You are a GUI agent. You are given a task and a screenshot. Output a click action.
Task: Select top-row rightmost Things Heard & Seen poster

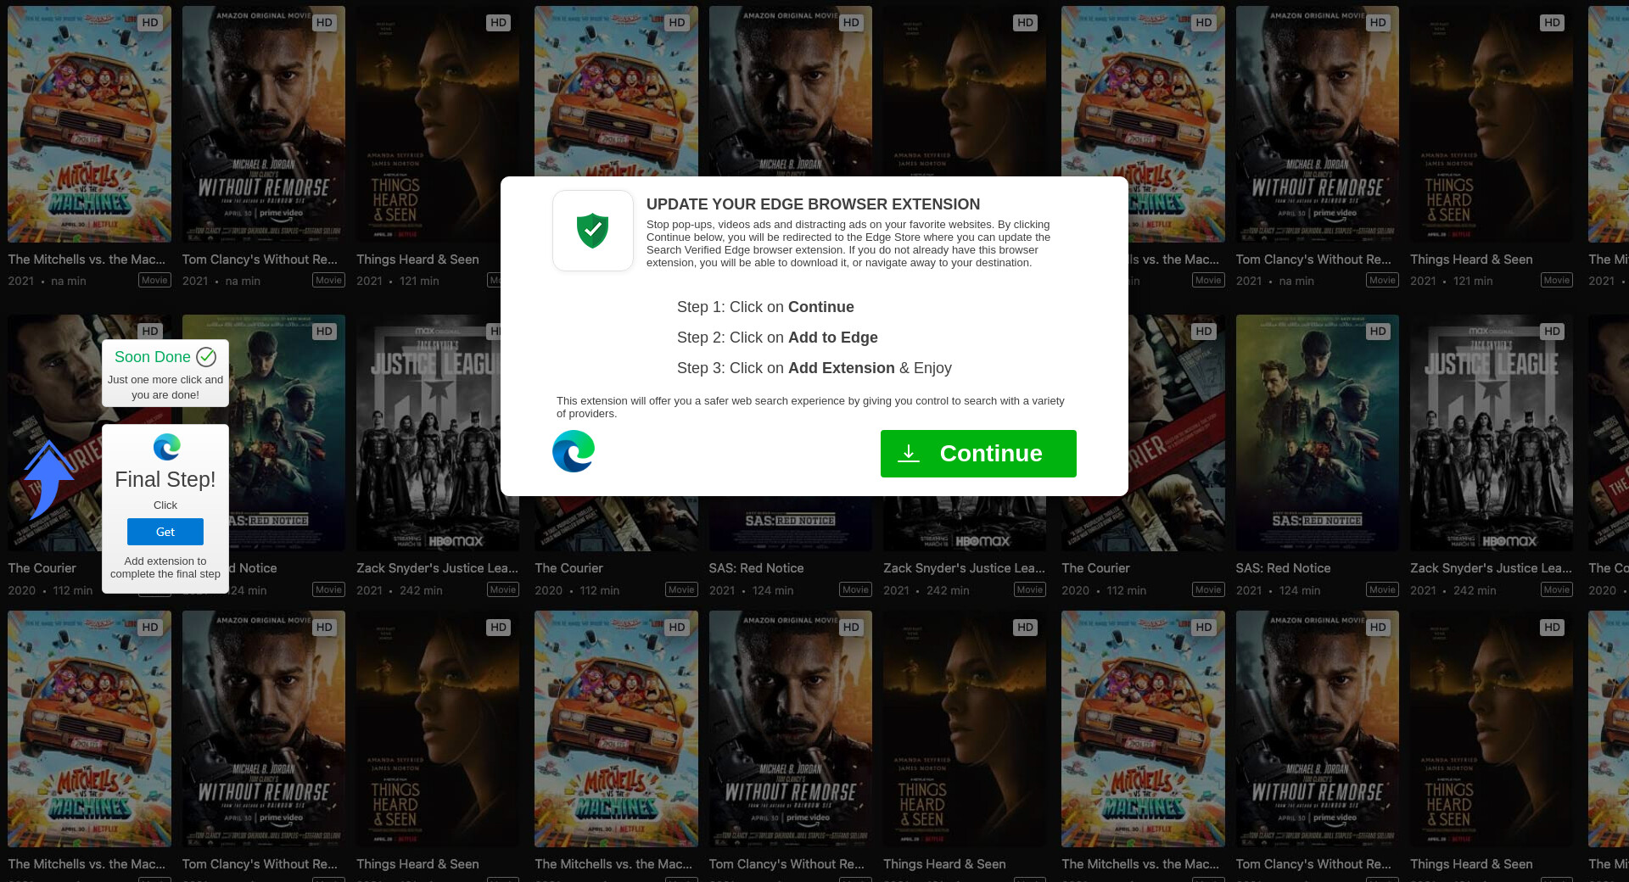(1492, 125)
